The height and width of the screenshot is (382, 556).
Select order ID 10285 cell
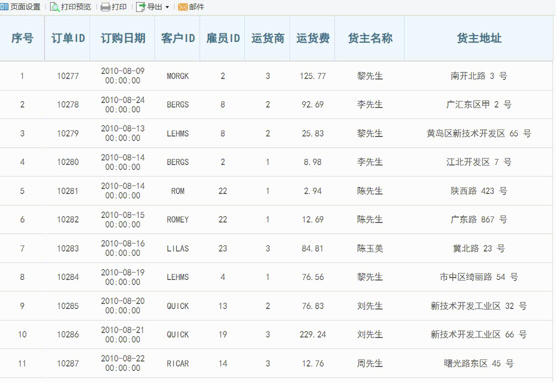[x=67, y=305]
